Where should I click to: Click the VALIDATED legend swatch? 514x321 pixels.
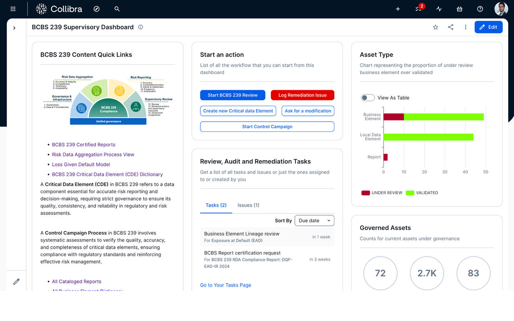[410, 193]
